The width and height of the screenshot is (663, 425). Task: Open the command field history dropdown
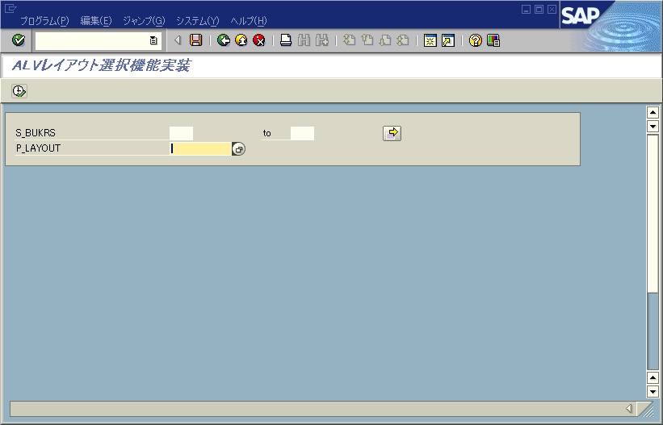click(x=153, y=40)
